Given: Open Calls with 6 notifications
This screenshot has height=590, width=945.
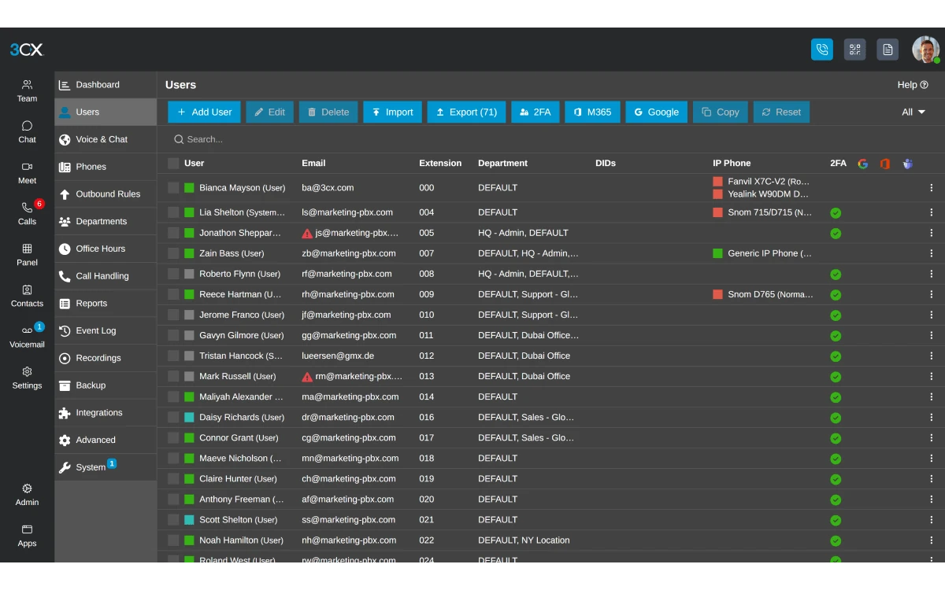Looking at the screenshot, I should tap(27, 213).
